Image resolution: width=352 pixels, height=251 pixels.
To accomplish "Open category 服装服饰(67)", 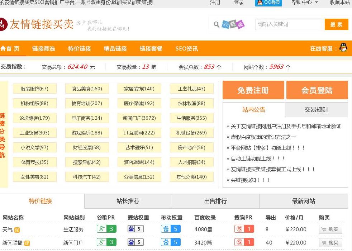I will (x=34, y=89).
